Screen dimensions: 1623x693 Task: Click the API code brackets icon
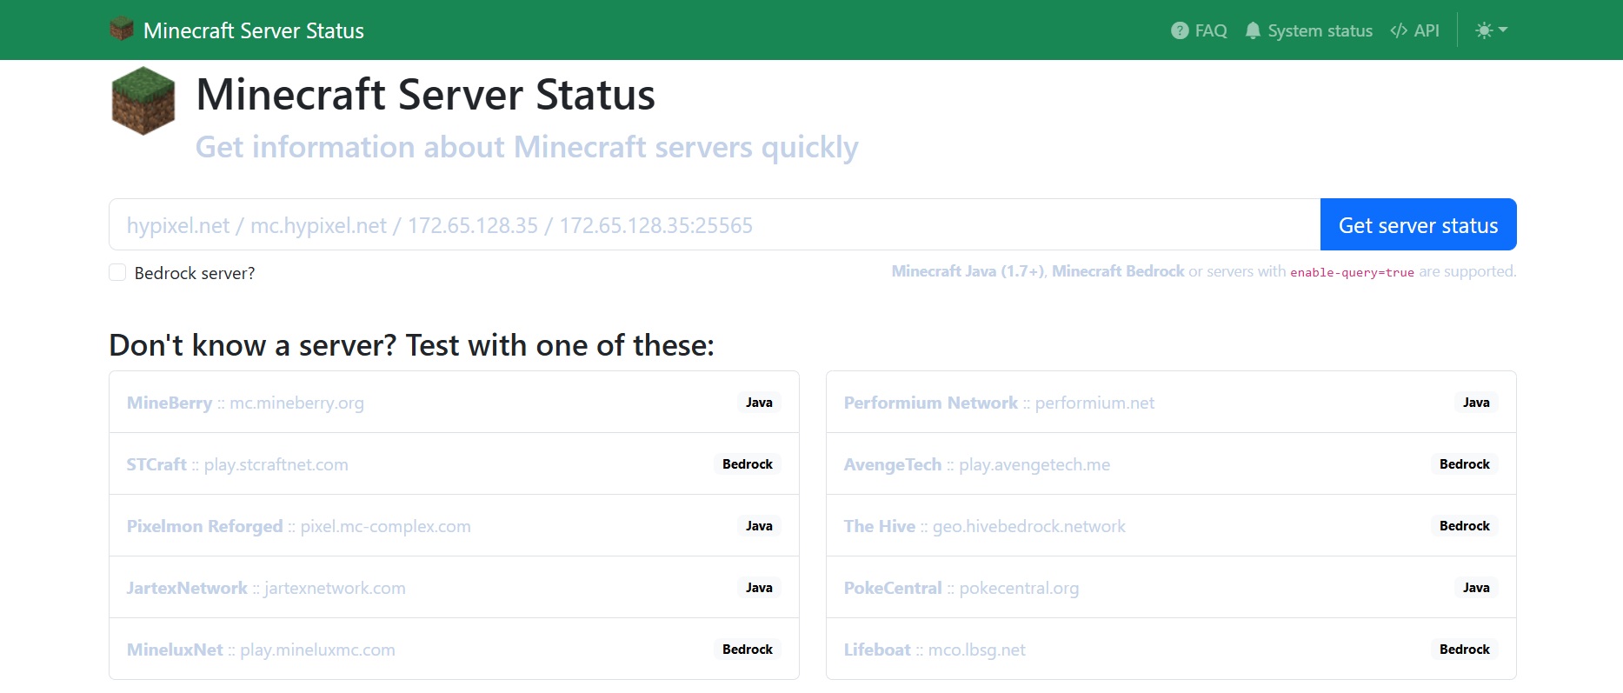click(x=1398, y=30)
